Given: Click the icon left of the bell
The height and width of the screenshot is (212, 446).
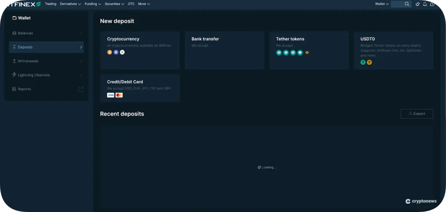Looking at the screenshot, I should coord(418,4).
